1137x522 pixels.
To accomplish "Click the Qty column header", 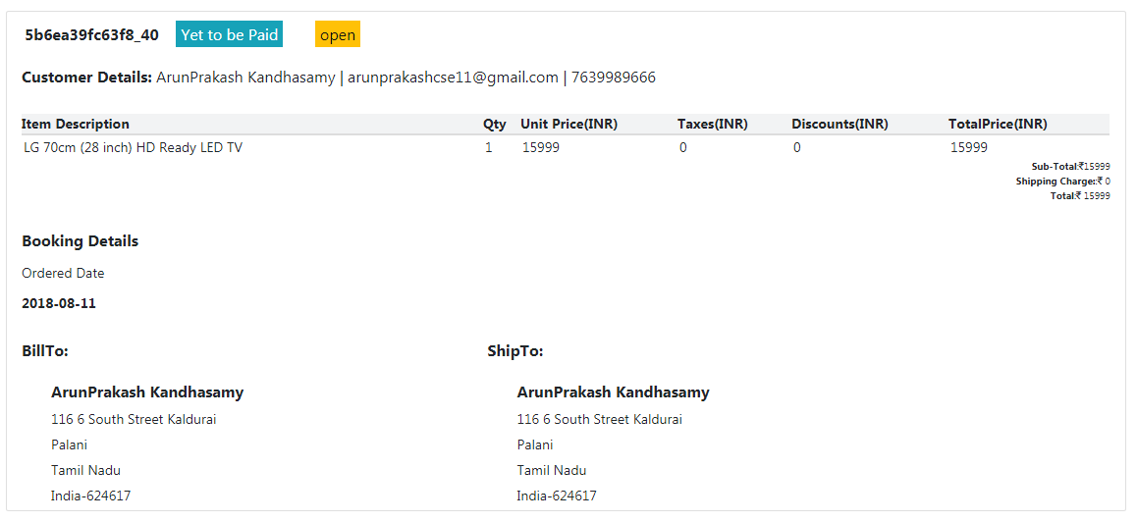I will click(495, 125).
